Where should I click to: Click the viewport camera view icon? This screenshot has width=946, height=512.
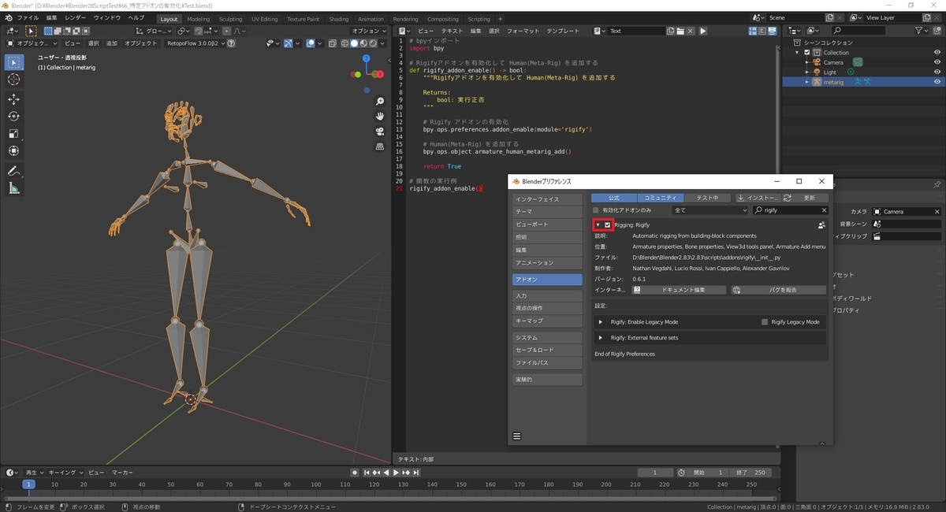pos(380,131)
